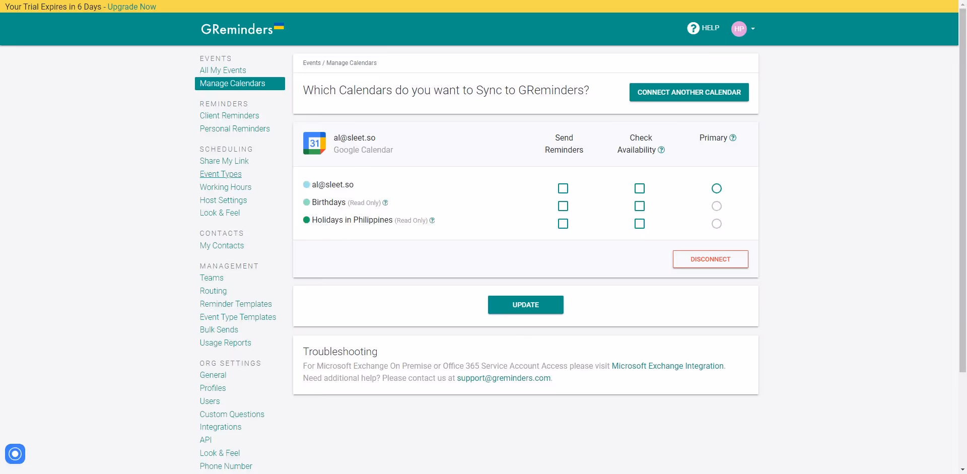Enable Send Reminders for Birthdays
The height and width of the screenshot is (474, 967).
point(563,206)
